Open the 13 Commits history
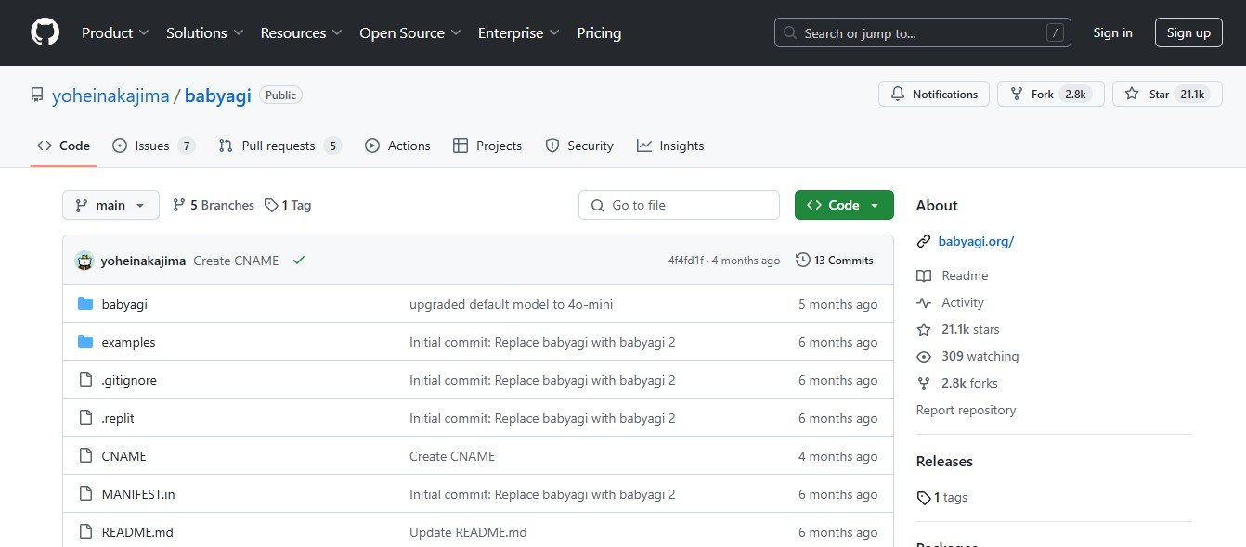This screenshot has width=1246, height=547. pyautogui.click(x=835, y=261)
